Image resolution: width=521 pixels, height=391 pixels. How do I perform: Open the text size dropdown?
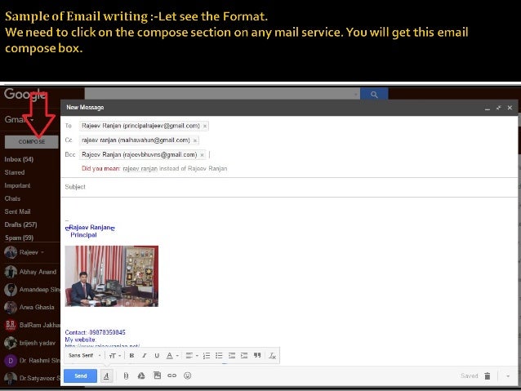coord(114,355)
